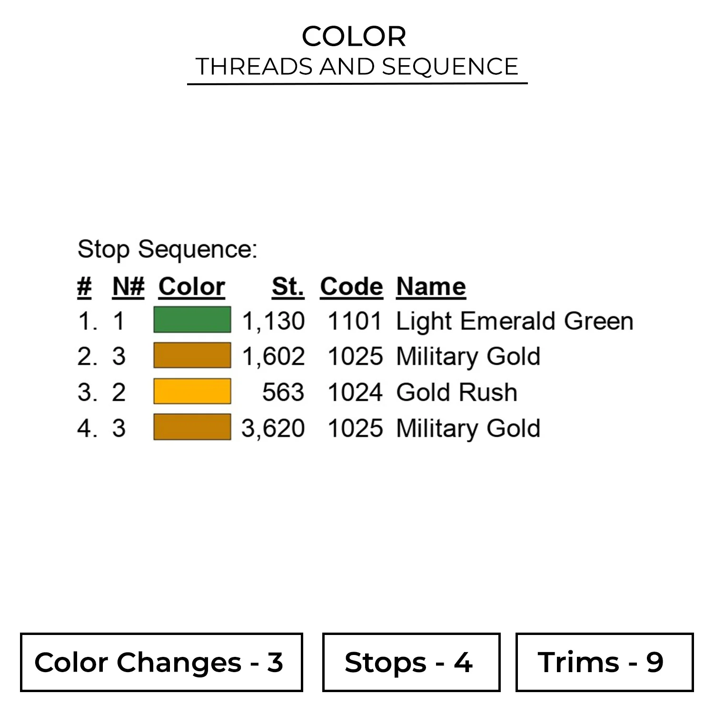Viewport: 714px width, 714px height.
Task: Click the Name column header
Action: point(431,287)
